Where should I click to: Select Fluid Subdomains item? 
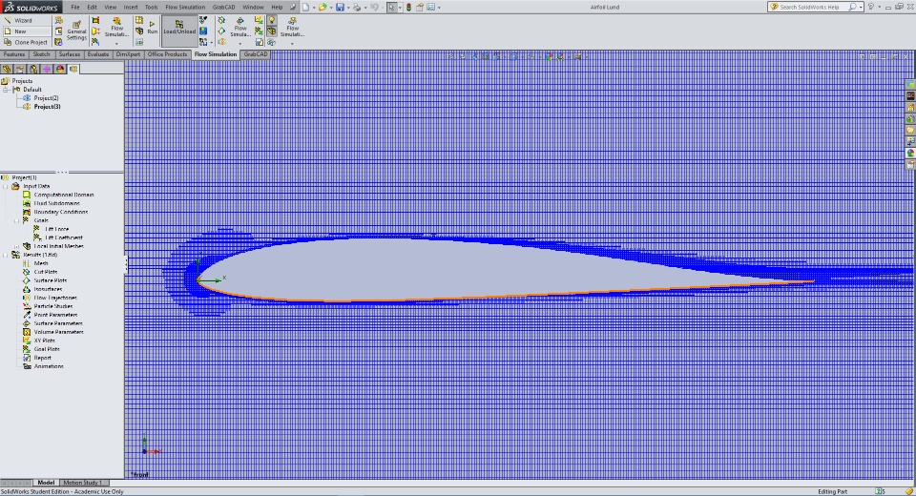(x=56, y=203)
